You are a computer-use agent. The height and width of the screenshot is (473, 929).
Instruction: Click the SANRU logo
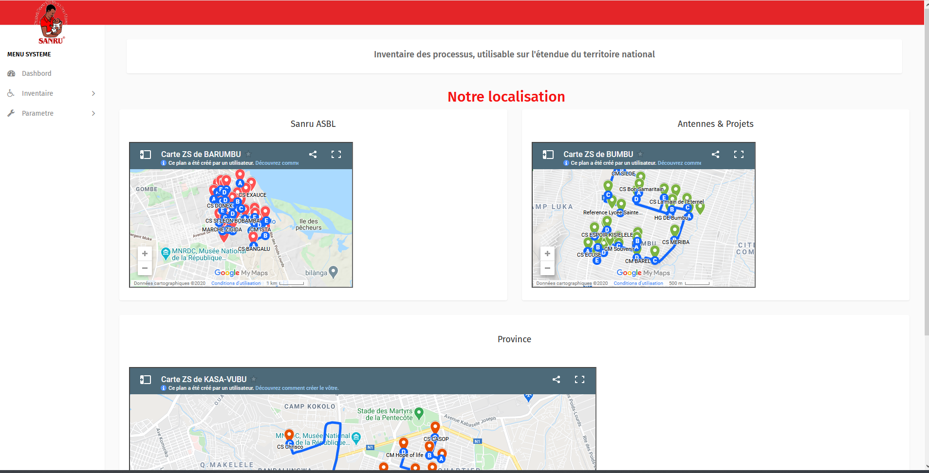click(51, 23)
